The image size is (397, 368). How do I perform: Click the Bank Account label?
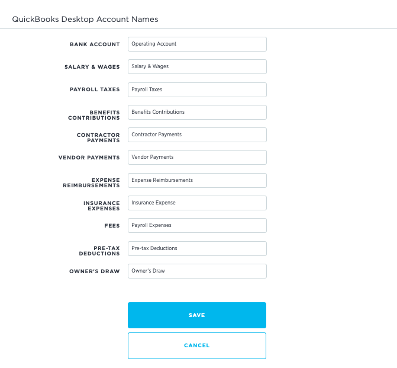(95, 44)
